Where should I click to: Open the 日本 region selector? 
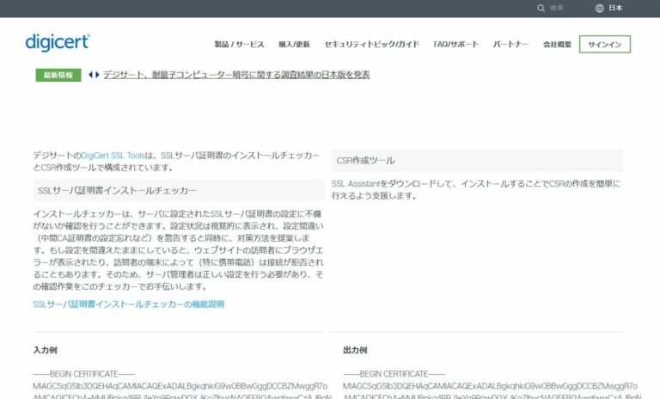(615, 8)
